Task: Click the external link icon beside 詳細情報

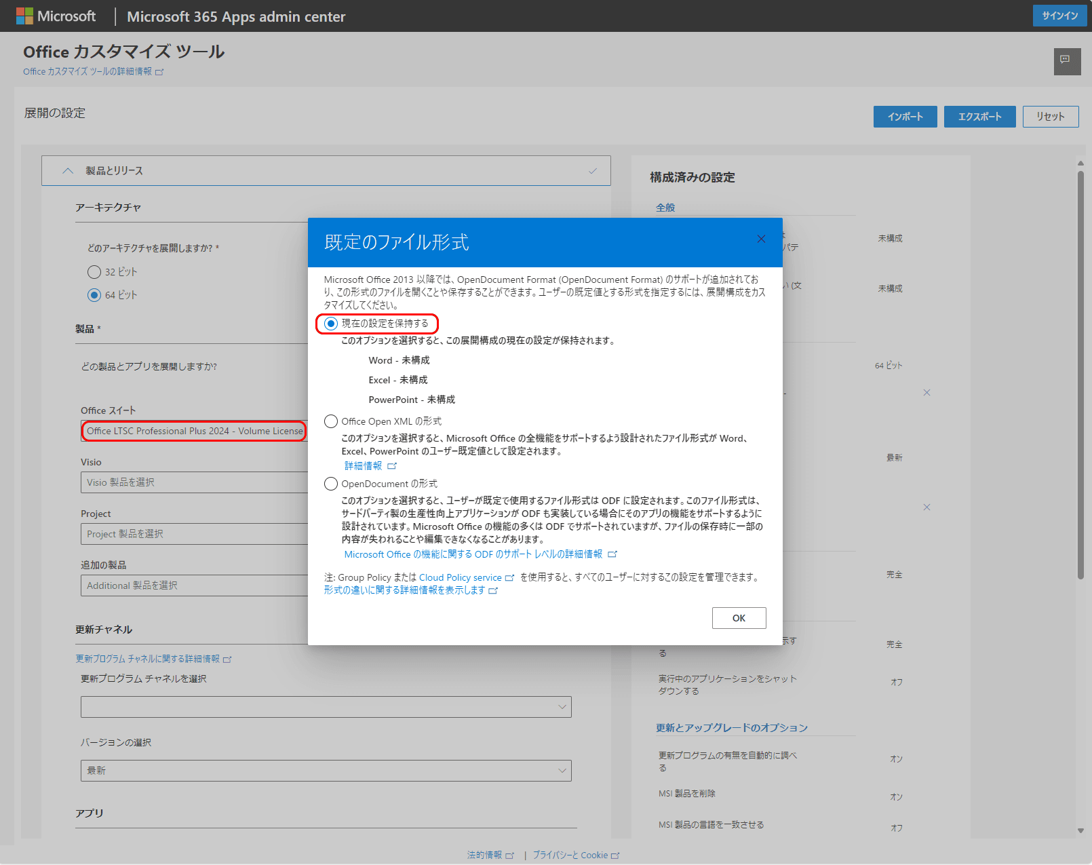Action: 392,466
